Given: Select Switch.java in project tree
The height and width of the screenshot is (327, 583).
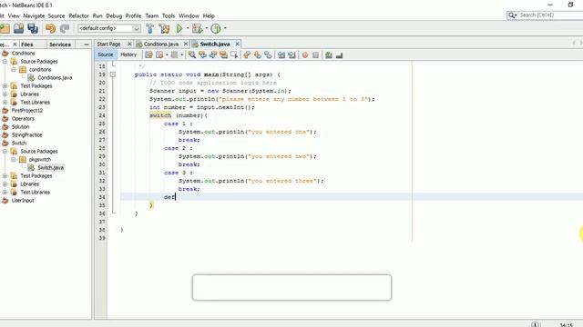Looking at the screenshot, I should click(x=51, y=168).
